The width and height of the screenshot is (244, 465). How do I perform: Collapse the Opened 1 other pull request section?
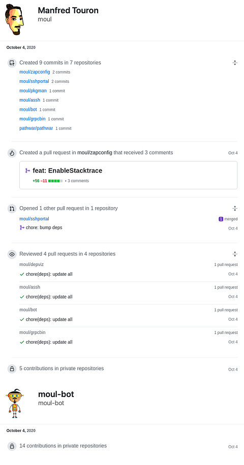pos(235,208)
